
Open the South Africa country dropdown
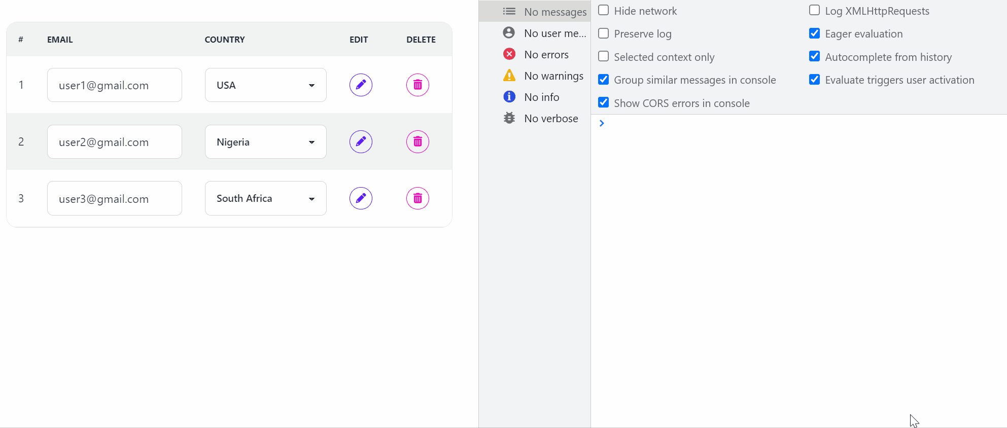point(265,198)
